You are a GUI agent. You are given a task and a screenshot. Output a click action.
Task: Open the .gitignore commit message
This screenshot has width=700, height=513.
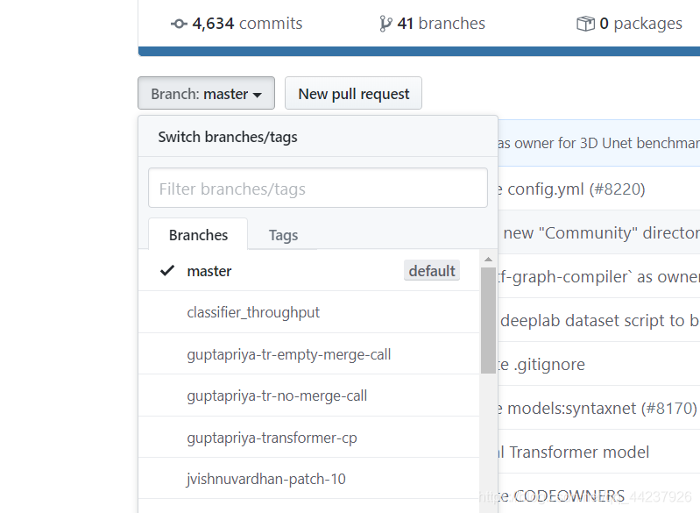coord(541,365)
